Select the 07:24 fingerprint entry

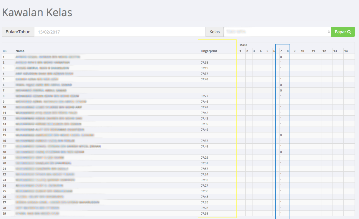204,174
